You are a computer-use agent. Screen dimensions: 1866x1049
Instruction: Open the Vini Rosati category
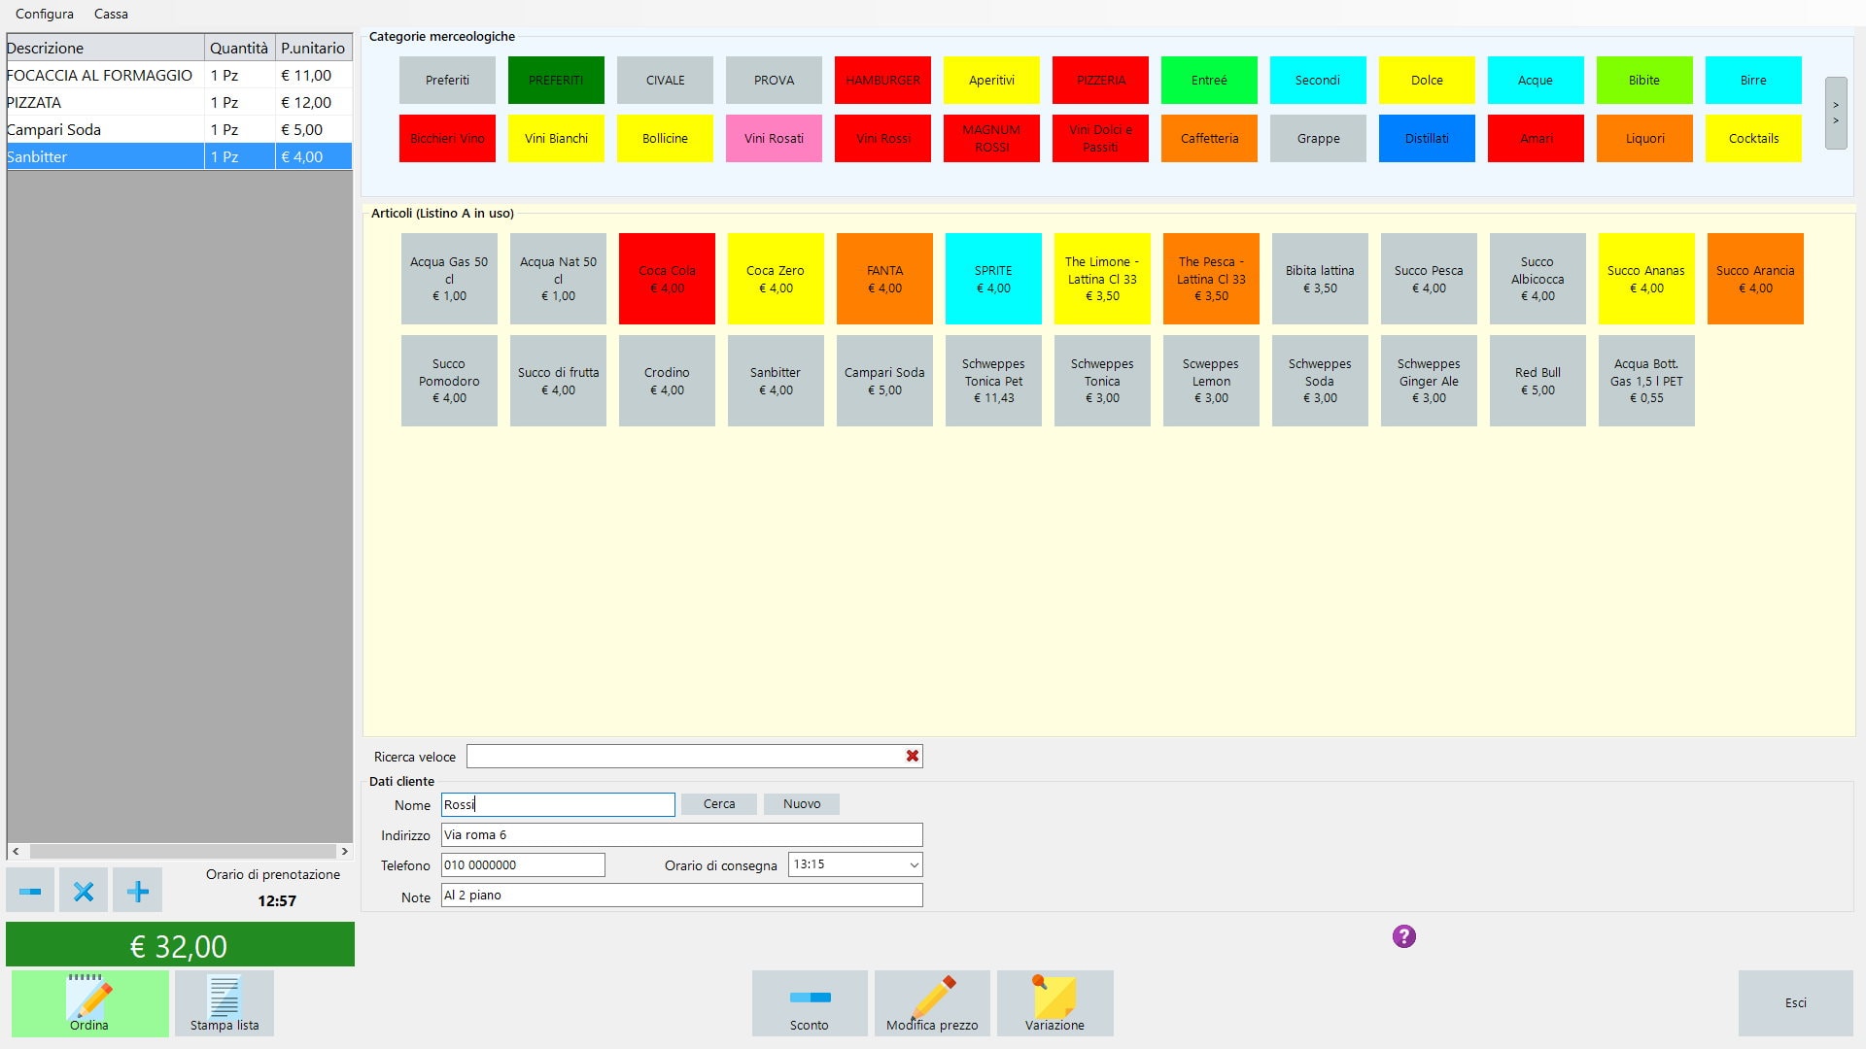774,139
